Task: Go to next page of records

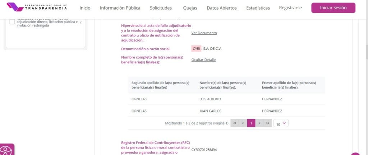Action: click(x=259, y=123)
